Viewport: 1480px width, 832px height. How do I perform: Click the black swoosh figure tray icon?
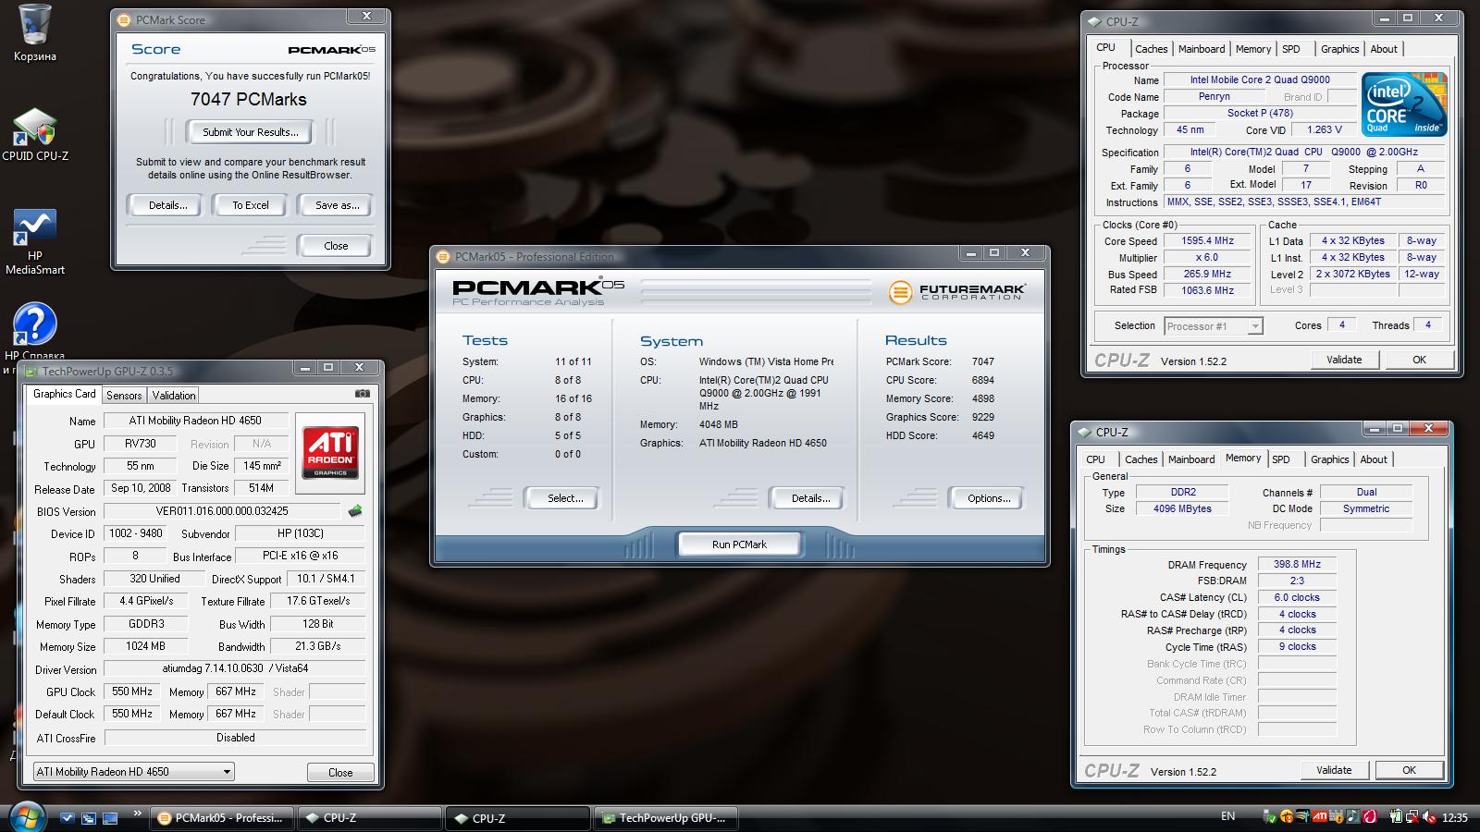click(x=1303, y=817)
